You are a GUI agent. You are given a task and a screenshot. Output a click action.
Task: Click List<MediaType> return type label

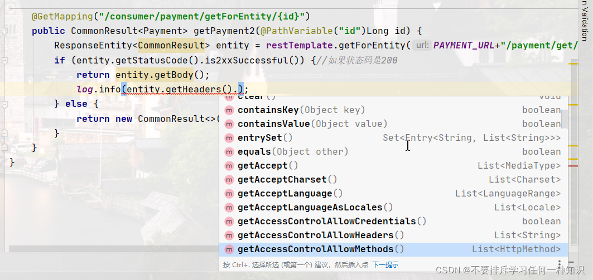[519, 166]
